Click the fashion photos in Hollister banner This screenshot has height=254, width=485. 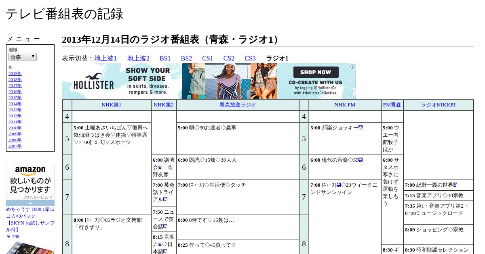229,81
